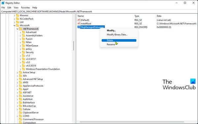Select the Advanced INF Setup key
Screen dimensions: 198x124
click(x=33, y=79)
